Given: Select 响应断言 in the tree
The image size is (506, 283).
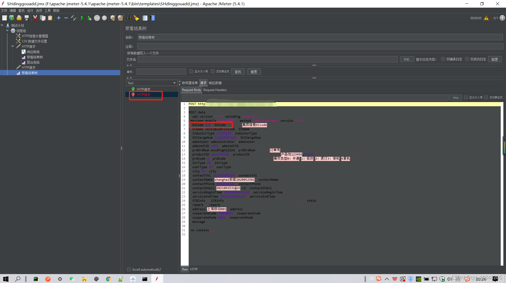Looking at the screenshot, I should 33,52.
